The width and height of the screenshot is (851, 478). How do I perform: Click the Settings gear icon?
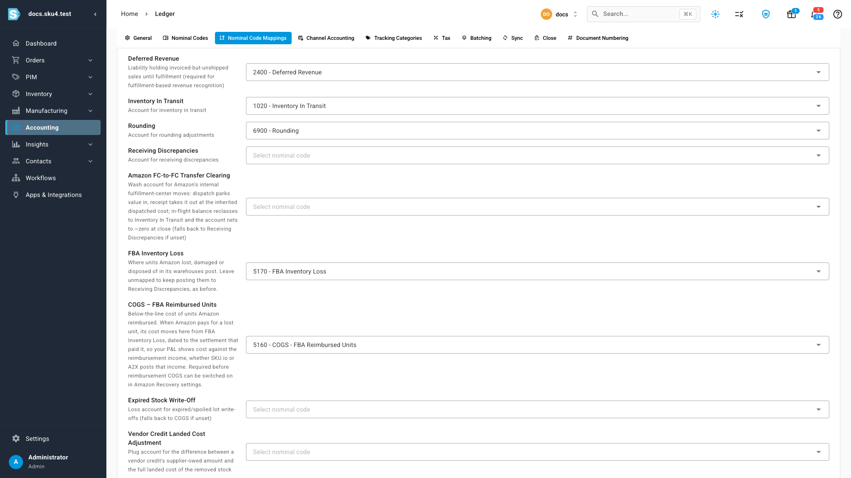point(16,439)
